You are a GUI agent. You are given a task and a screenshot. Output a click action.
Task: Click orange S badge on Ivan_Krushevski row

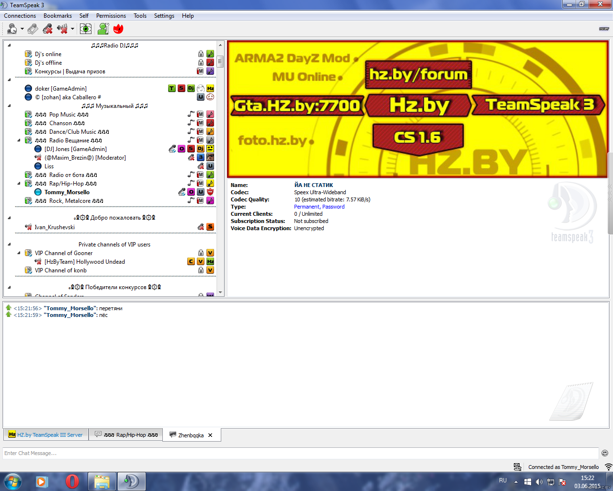pyautogui.click(x=210, y=227)
